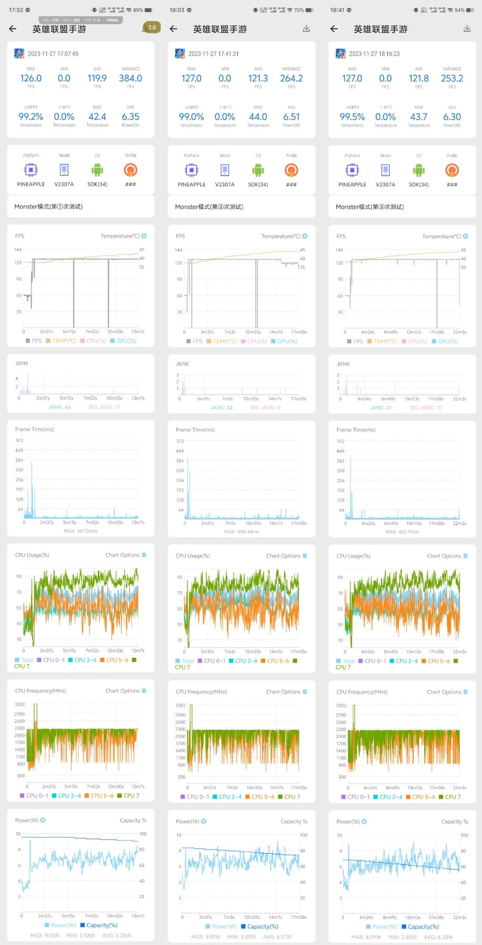This screenshot has height=945, width=482.
Task: Return using back arrow on 18:16:23 report
Action: (x=334, y=29)
